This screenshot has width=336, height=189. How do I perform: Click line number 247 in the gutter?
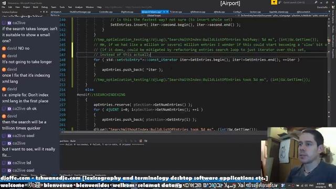click(x=62, y=55)
